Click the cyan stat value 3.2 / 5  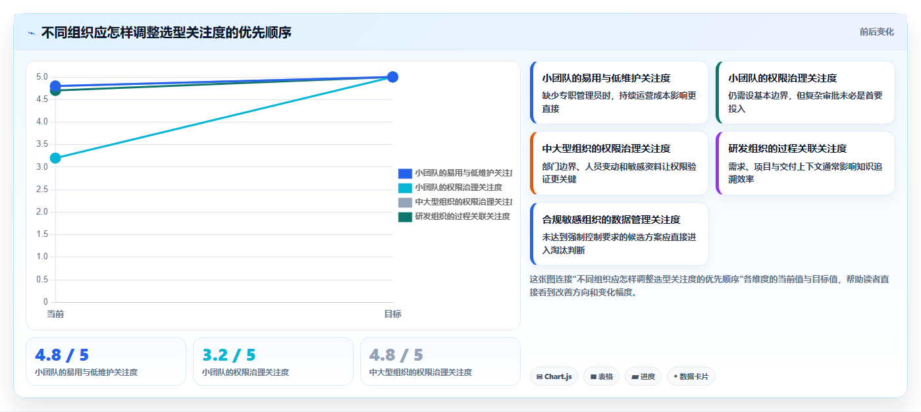point(229,355)
